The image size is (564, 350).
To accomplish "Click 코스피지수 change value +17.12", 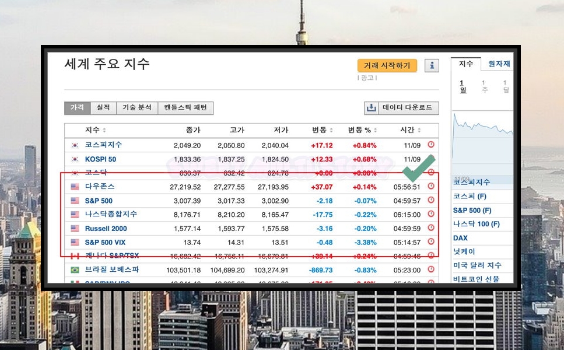I will tap(322, 145).
